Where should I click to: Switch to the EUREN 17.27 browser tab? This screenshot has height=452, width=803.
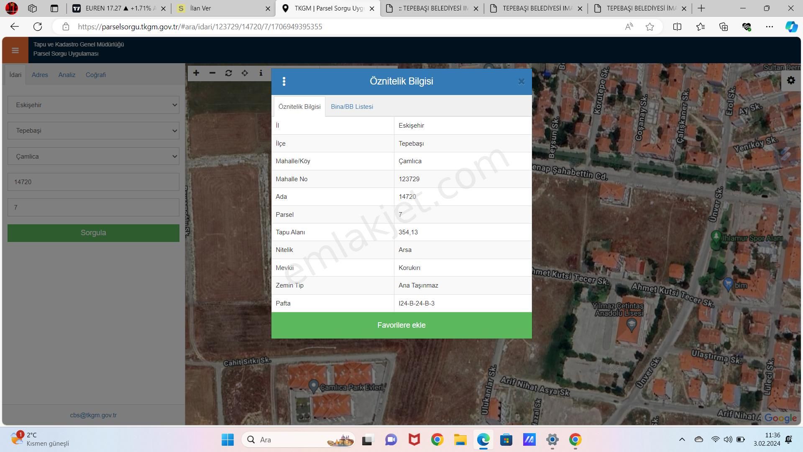(x=118, y=8)
